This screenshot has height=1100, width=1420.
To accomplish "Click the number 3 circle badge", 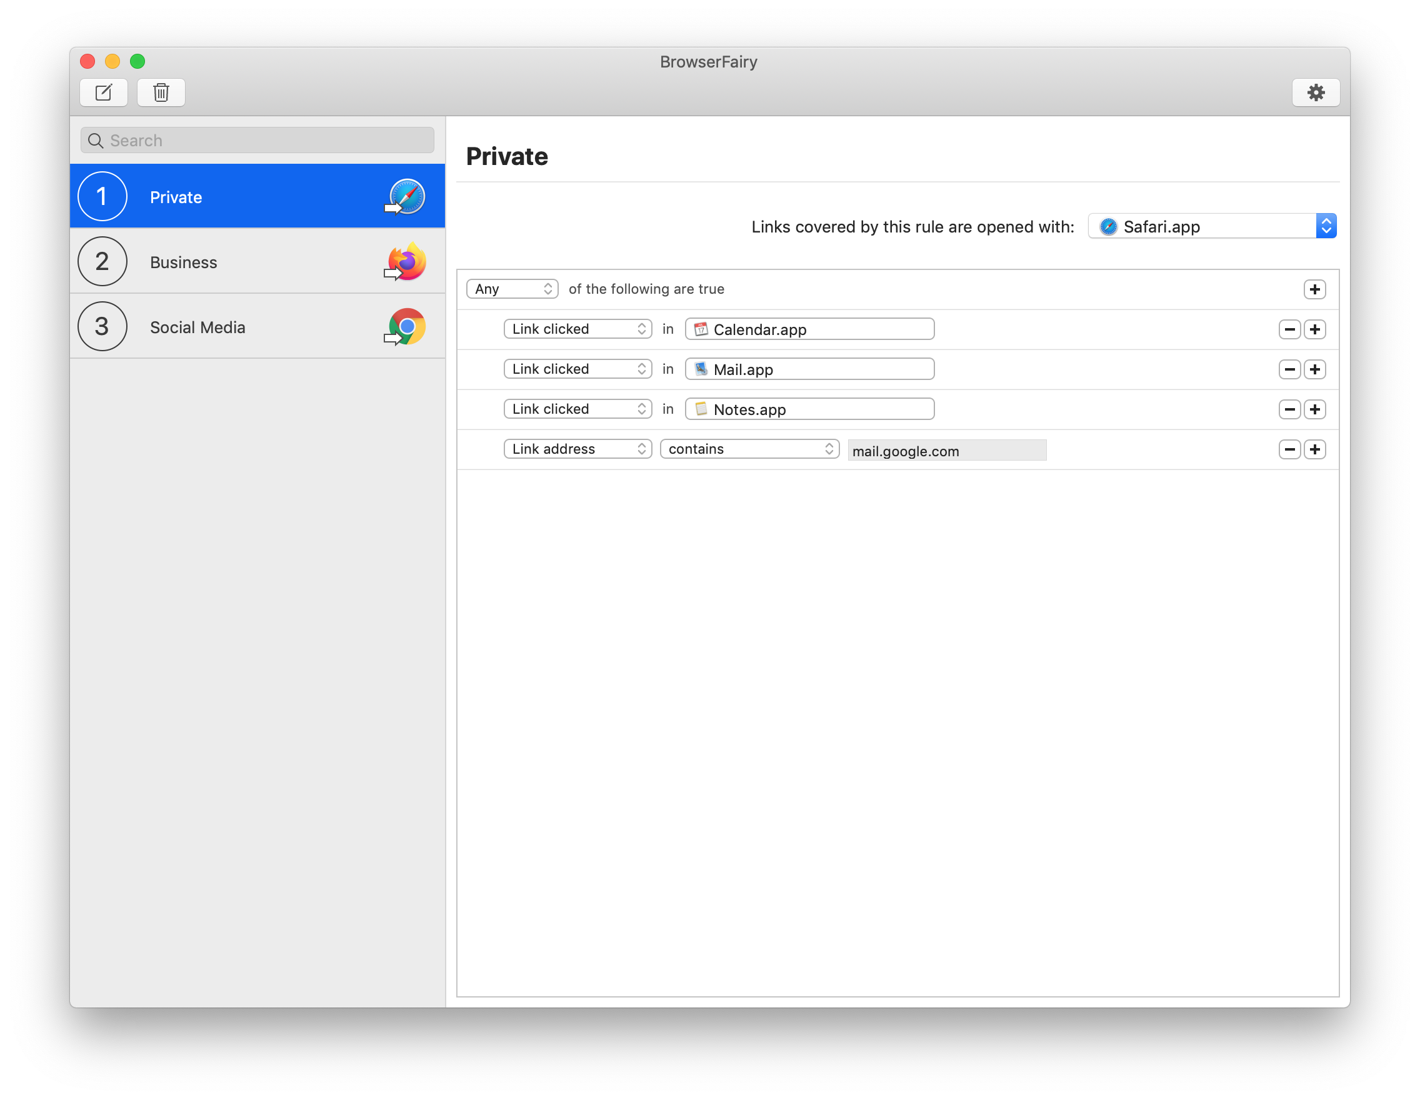I will (x=102, y=326).
